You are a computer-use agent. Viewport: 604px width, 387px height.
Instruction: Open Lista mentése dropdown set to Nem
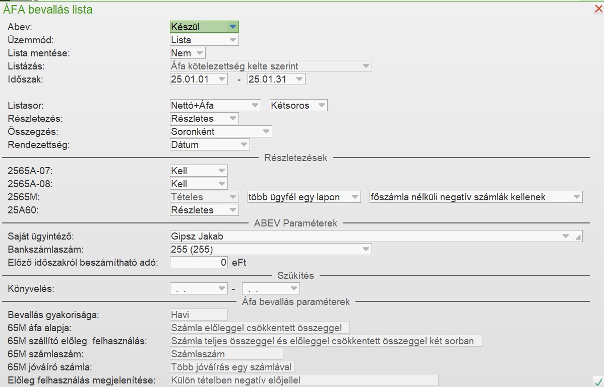188,53
